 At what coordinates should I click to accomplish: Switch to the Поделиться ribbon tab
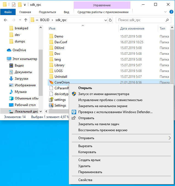click(x=47, y=12)
